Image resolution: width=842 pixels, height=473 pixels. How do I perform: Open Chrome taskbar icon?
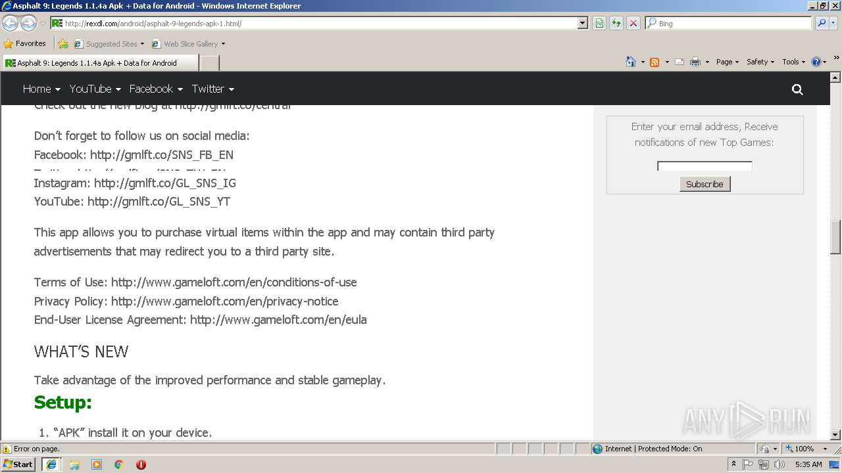(x=118, y=464)
